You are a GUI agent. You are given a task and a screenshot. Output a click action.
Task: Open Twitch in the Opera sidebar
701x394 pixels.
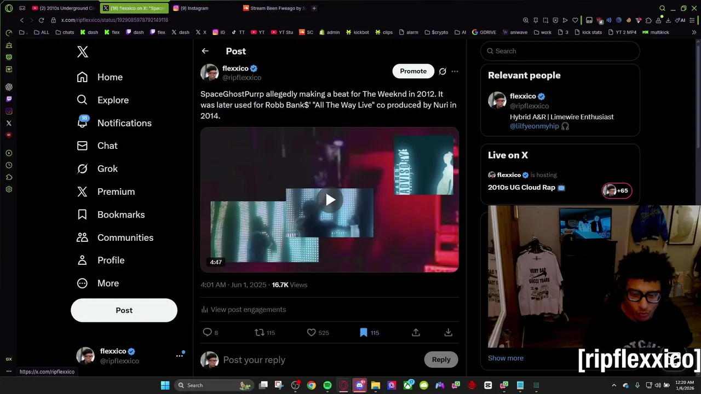click(x=9, y=99)
